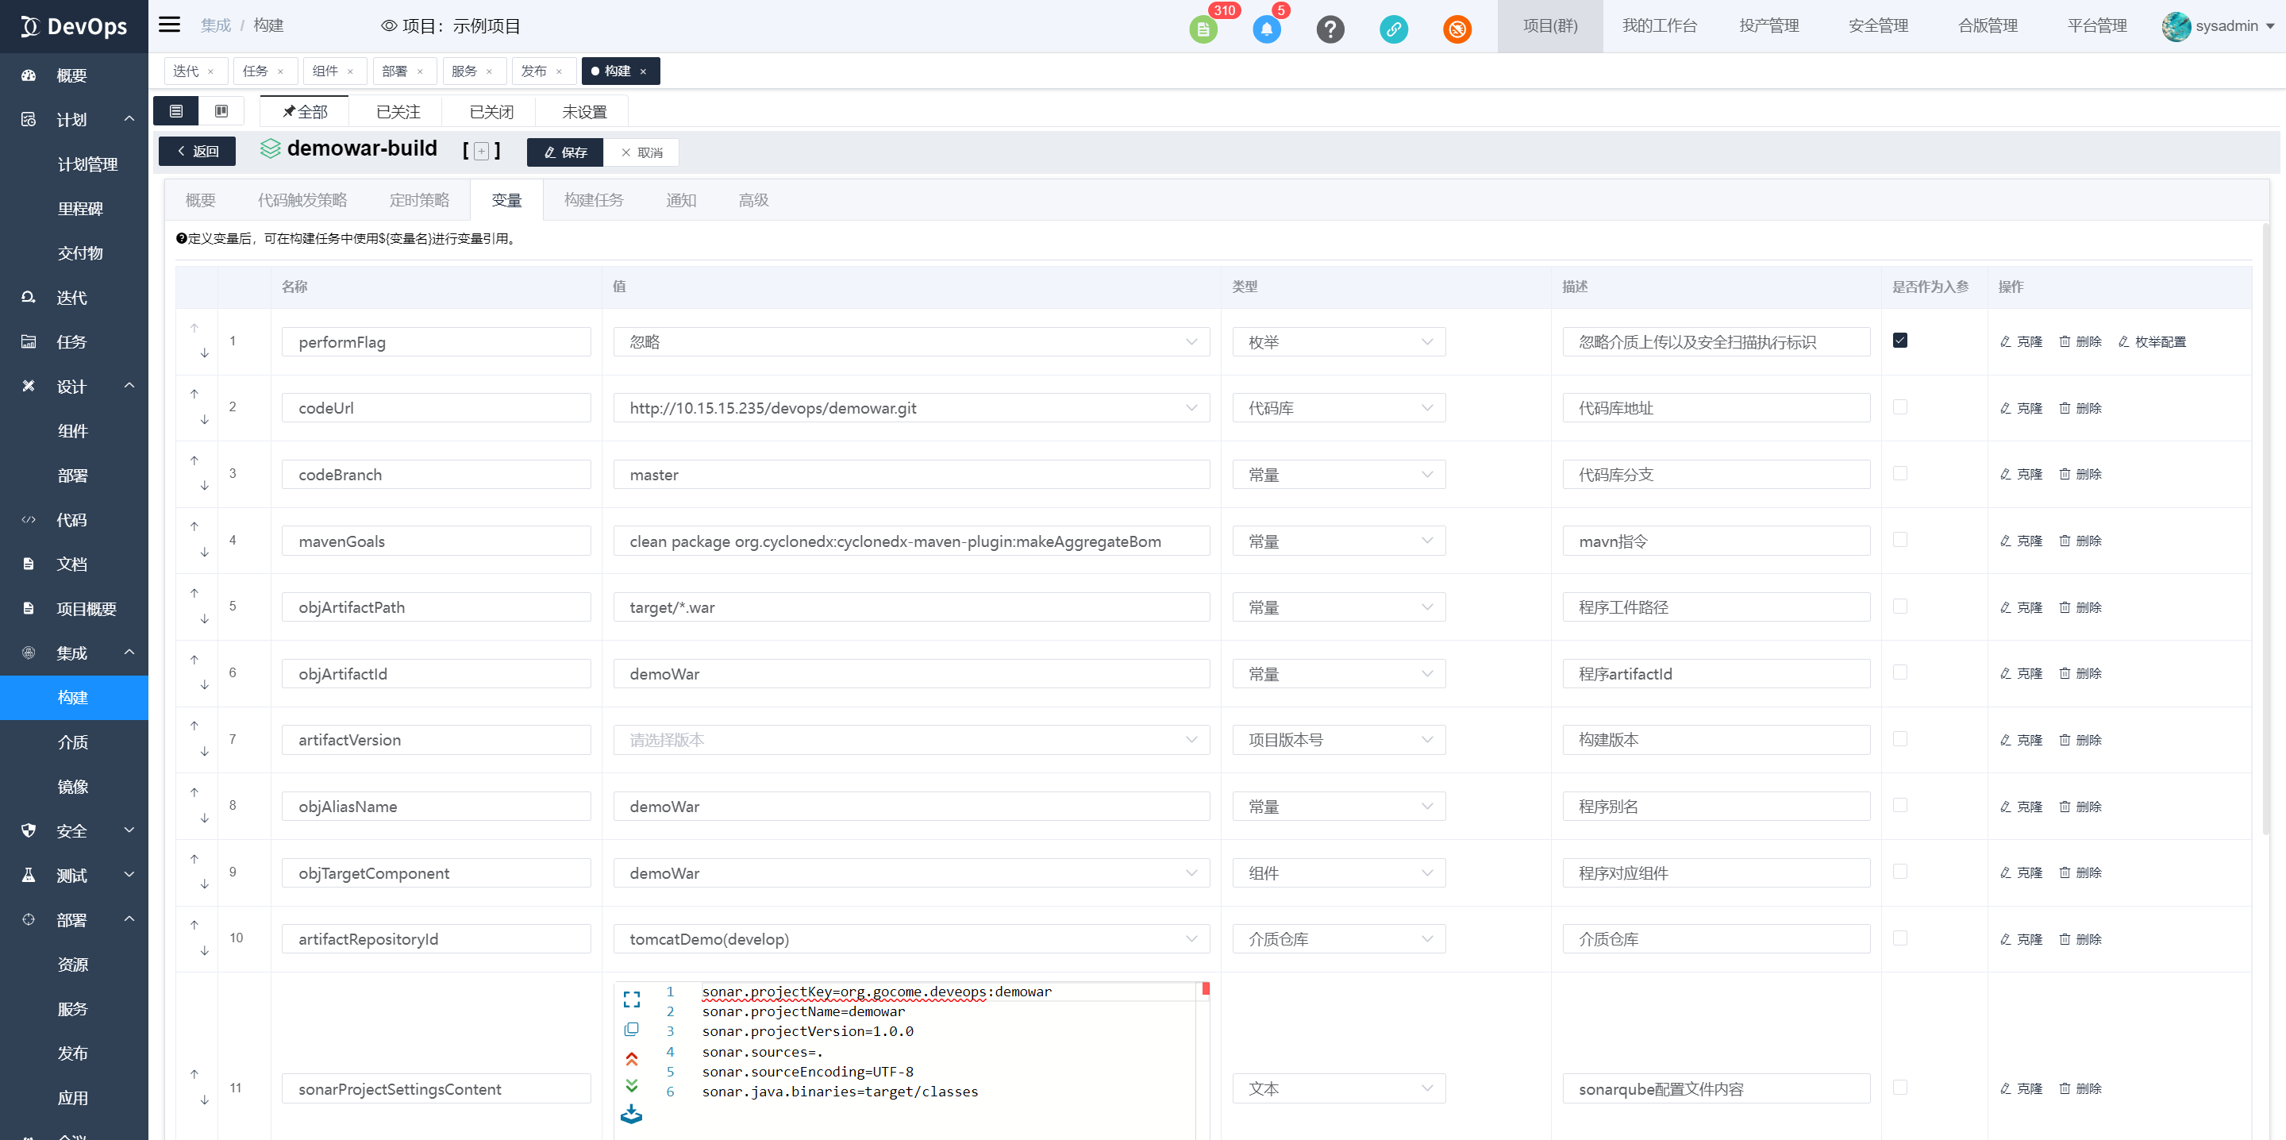This screenshot has width=2286, height=1140.
Task: Click the teal link icon in header
Action: (1393, 29)
